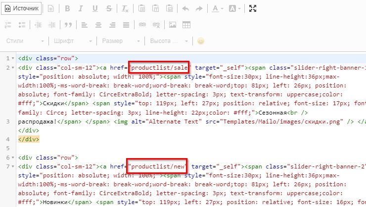Image resolution: width=366 pixels, height=207 pixels.
Task: Open the background color dropdown
Action: [x=235, y=8]
